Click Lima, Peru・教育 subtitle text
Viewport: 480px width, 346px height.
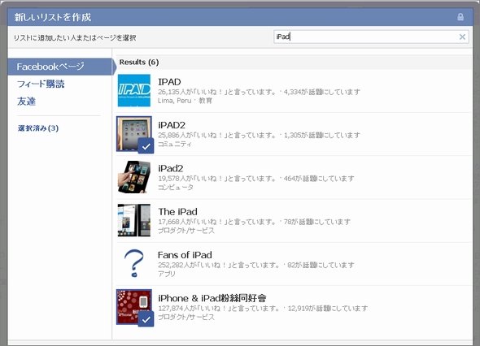point(185,101)
